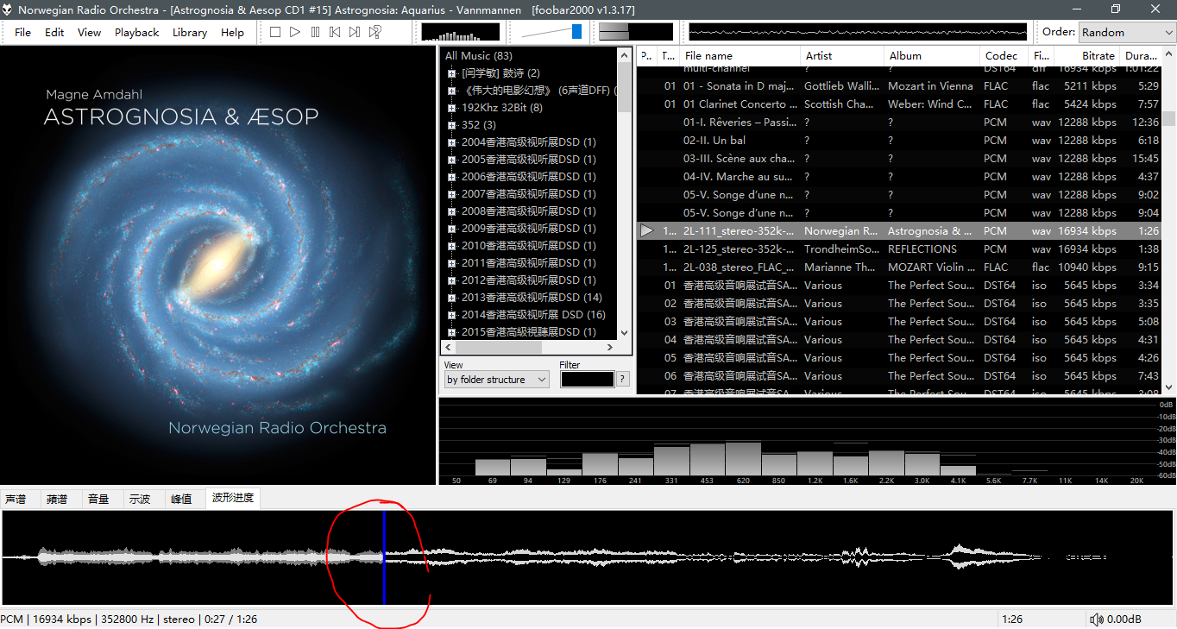Screen dimensions: 1177x629
Task: Click the speaker icon in status bar
Action: point(1096,620)
